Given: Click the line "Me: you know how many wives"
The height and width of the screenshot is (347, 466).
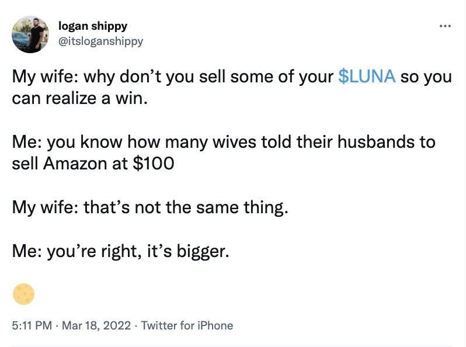Looking at the screenshot, I should (x=117, y=143).
